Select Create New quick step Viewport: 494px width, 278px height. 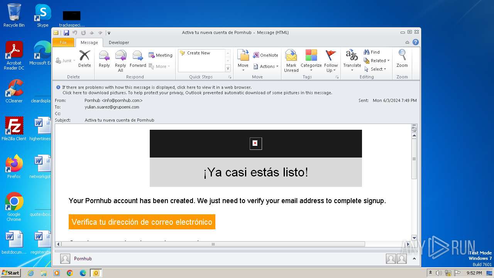tap(195, 53)
